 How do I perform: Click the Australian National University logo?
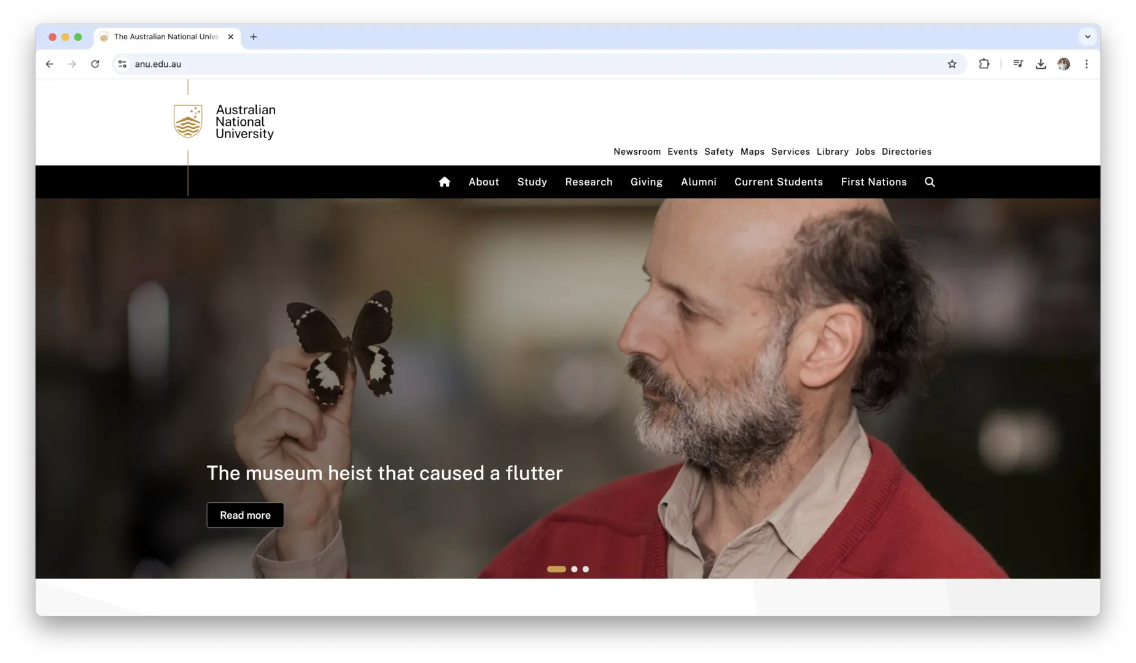[x=225, y=122]
